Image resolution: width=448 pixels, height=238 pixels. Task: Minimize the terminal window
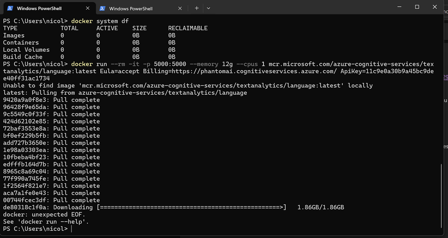(400, 7)
